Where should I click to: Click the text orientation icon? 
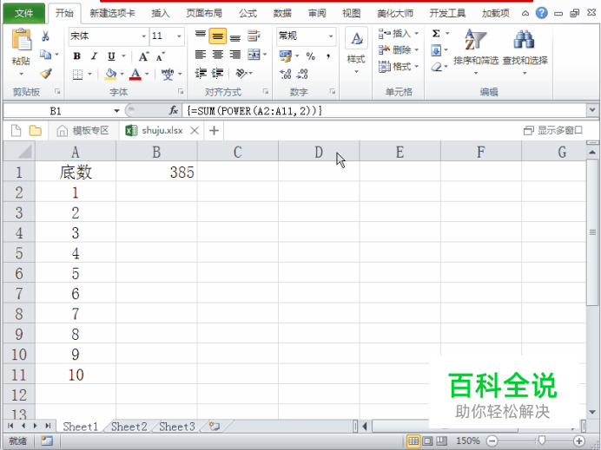[x=241, y=73]
